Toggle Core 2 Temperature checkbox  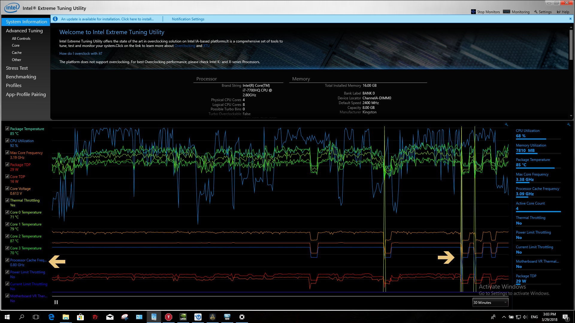click(7, 236)
